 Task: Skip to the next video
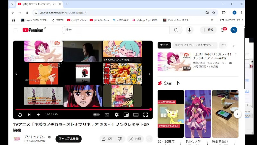point(29,114)
